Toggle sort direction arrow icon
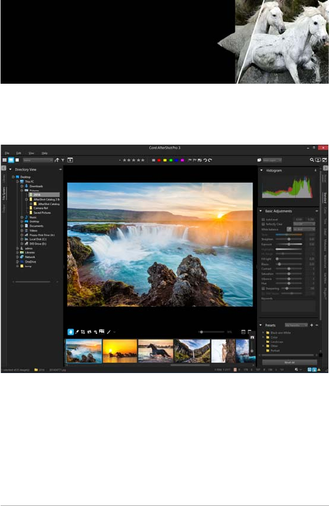 57,160
